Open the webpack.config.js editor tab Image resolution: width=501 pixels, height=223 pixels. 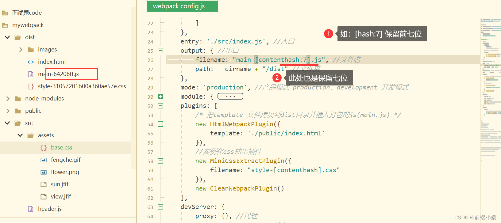coord(182,6)
